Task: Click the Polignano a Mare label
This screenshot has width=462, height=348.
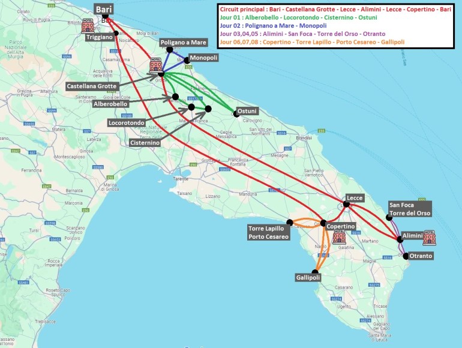Action: click(x=183, y=43)
